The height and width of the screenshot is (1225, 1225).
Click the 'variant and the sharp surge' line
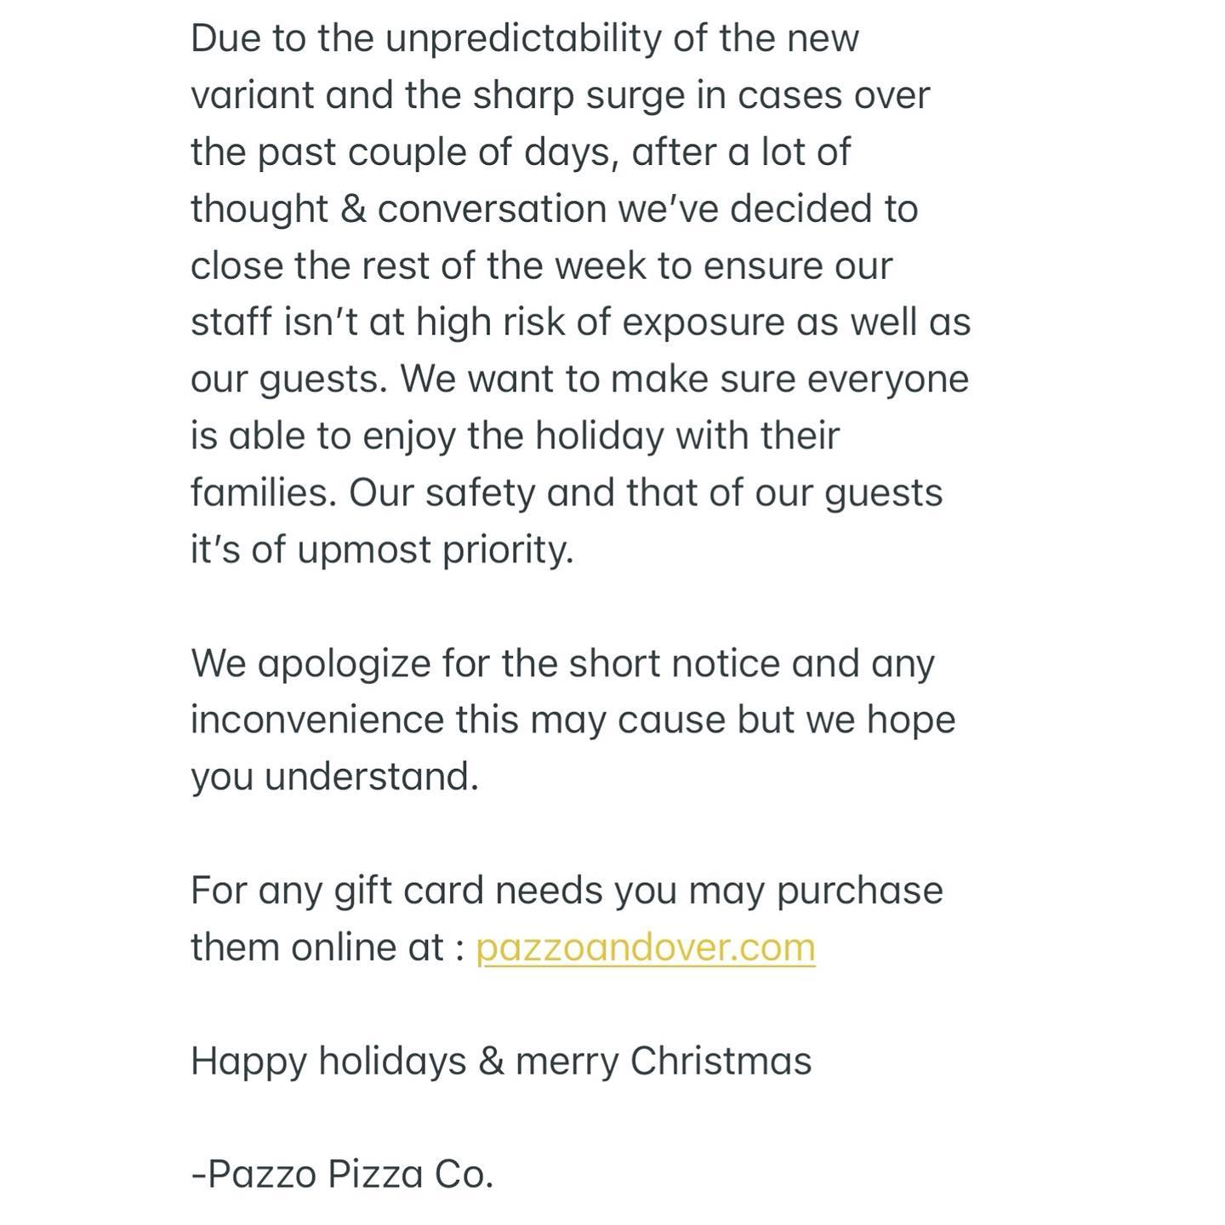pyautogui.click(x=560, y=95)
